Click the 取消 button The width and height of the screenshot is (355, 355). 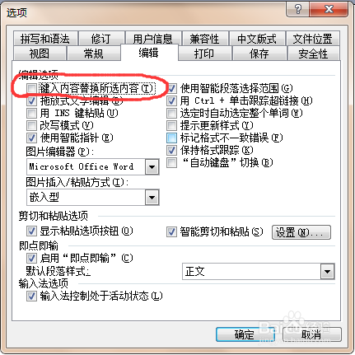coord(311,334)
